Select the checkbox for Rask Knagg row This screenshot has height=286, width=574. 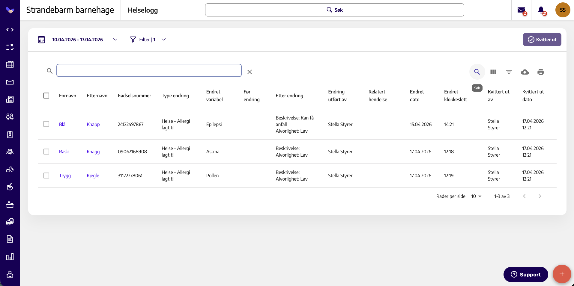[x=46, y=152]
